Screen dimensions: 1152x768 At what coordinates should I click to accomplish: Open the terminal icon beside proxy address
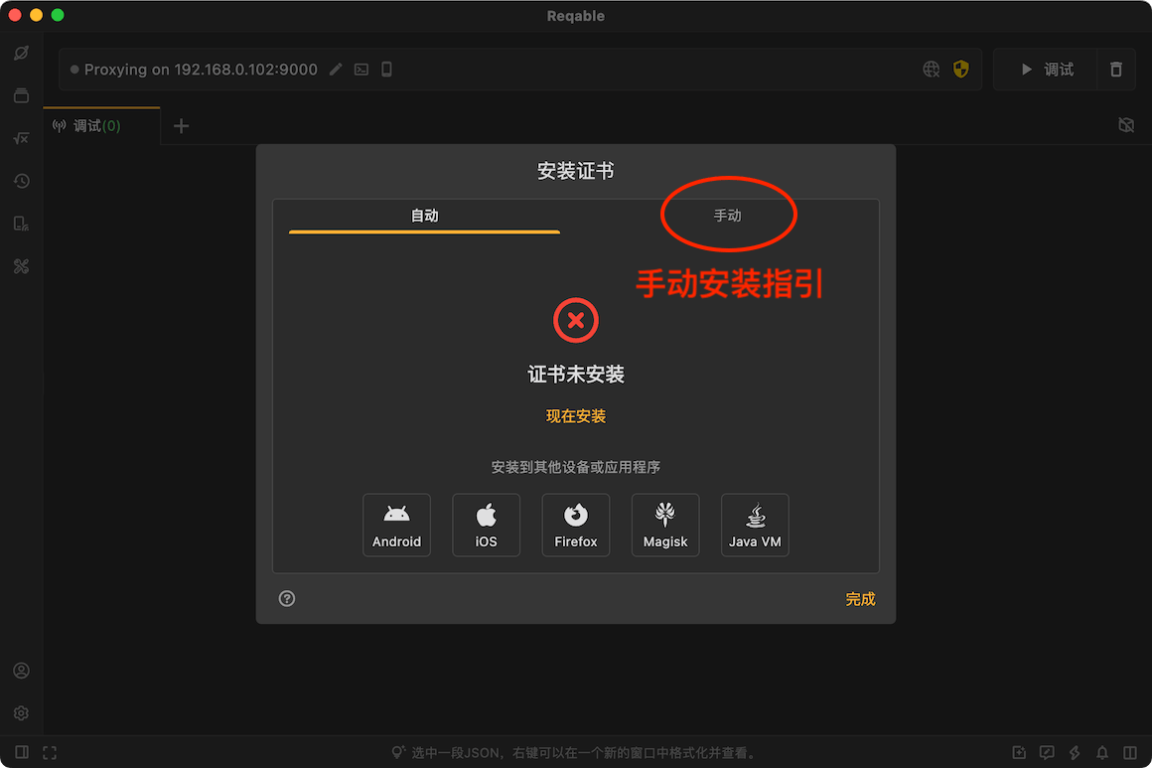361,70
